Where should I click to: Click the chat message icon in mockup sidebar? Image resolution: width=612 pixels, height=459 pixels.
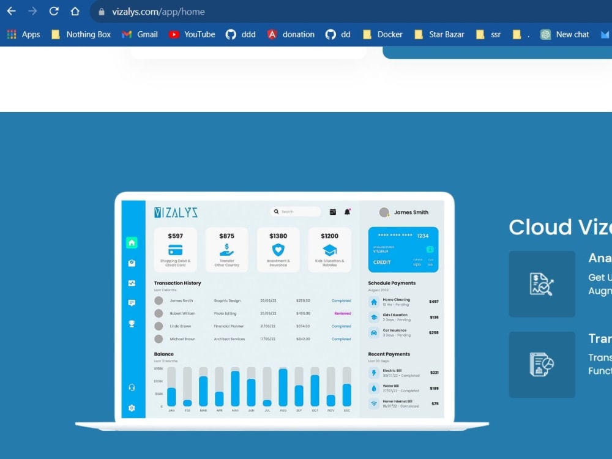(132, 303)
